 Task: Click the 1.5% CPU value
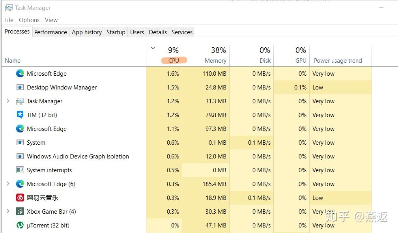(x=173, y=87)
